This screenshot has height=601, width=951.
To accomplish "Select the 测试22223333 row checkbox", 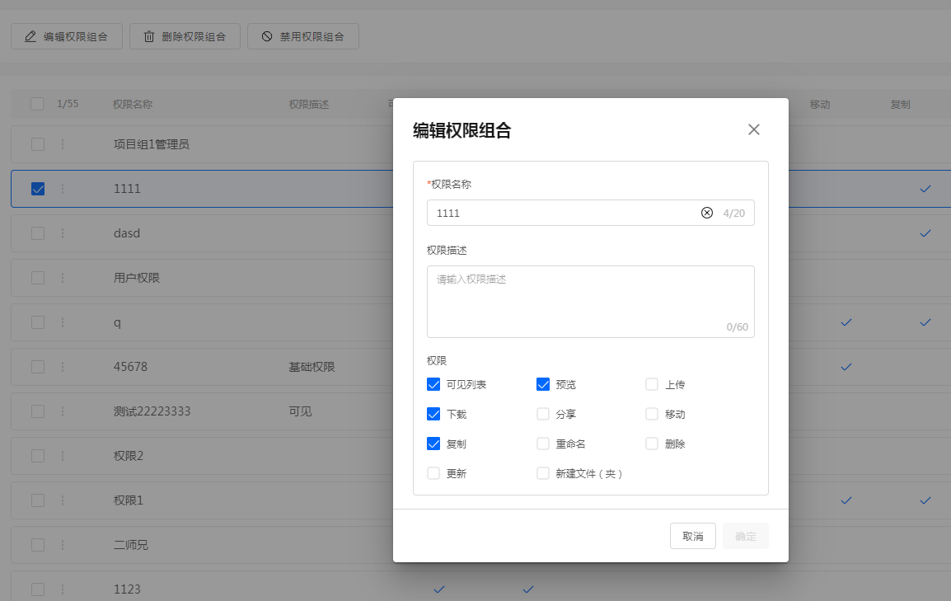I will click(x=38, y=411).
